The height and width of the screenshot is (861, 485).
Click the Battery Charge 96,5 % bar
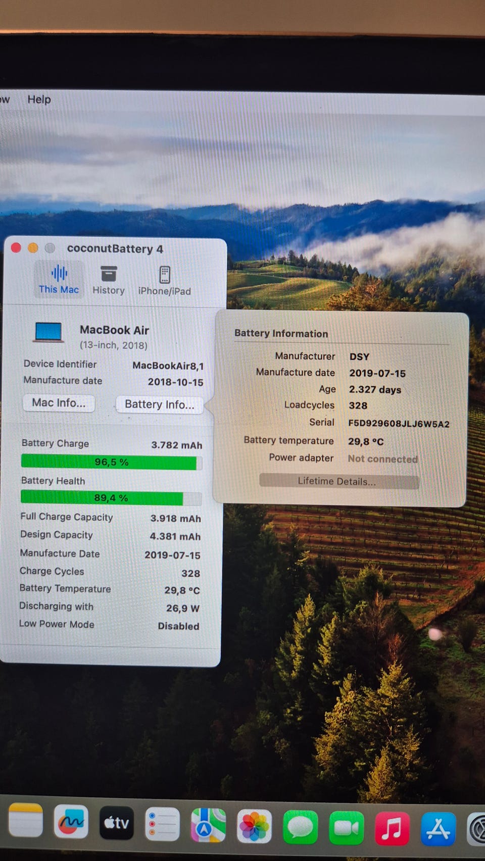112,463
